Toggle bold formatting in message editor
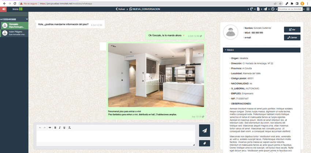The image size is (311, 153). click(55, 128)
